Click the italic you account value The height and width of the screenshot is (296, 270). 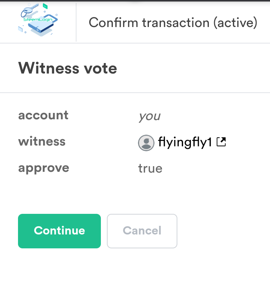(x=150, y=116)
